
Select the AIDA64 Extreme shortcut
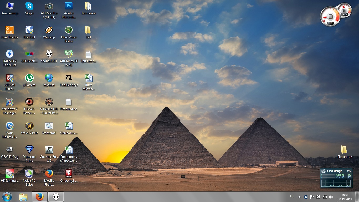10,78
